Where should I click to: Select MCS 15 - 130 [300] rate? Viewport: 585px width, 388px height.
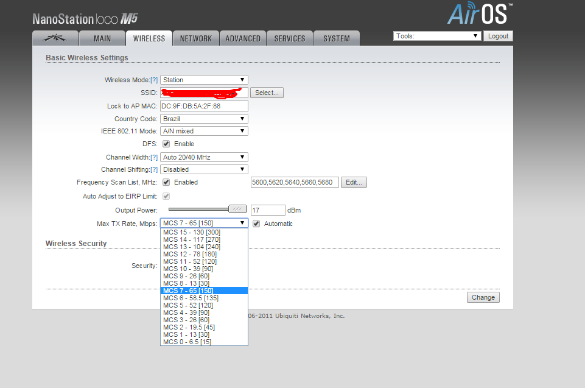click(204, 232)
